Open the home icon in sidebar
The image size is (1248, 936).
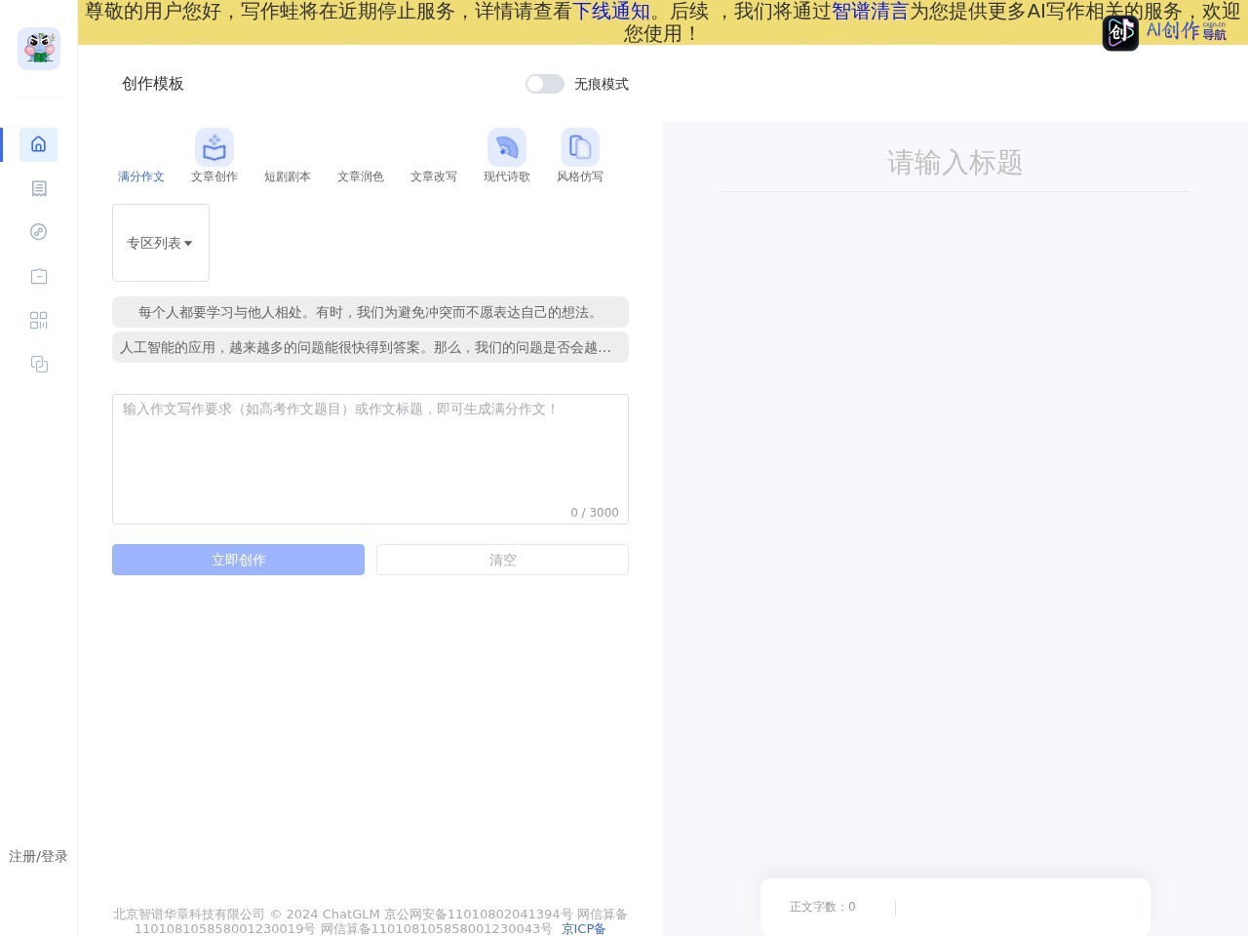(x=39, y=144)
